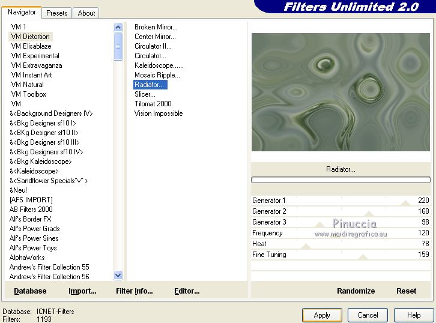
Task: Click the category list scroll-up arrow
Action: pyautogui.click(x=118, y=27)
